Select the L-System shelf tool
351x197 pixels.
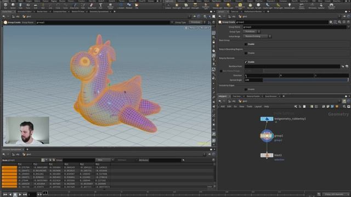coord(121,6)
